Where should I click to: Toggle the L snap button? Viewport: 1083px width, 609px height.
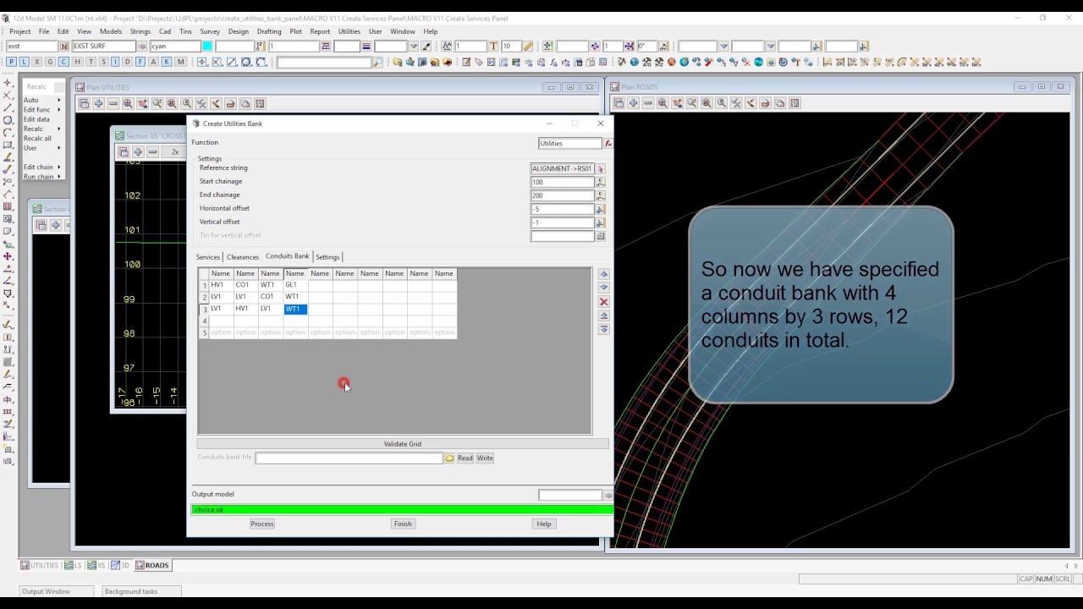(25, 62)
